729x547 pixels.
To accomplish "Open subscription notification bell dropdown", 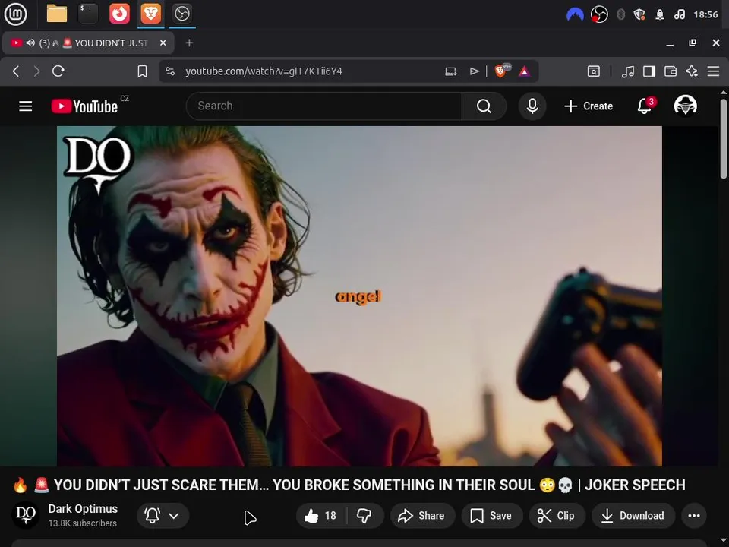I will coord(163,515).
